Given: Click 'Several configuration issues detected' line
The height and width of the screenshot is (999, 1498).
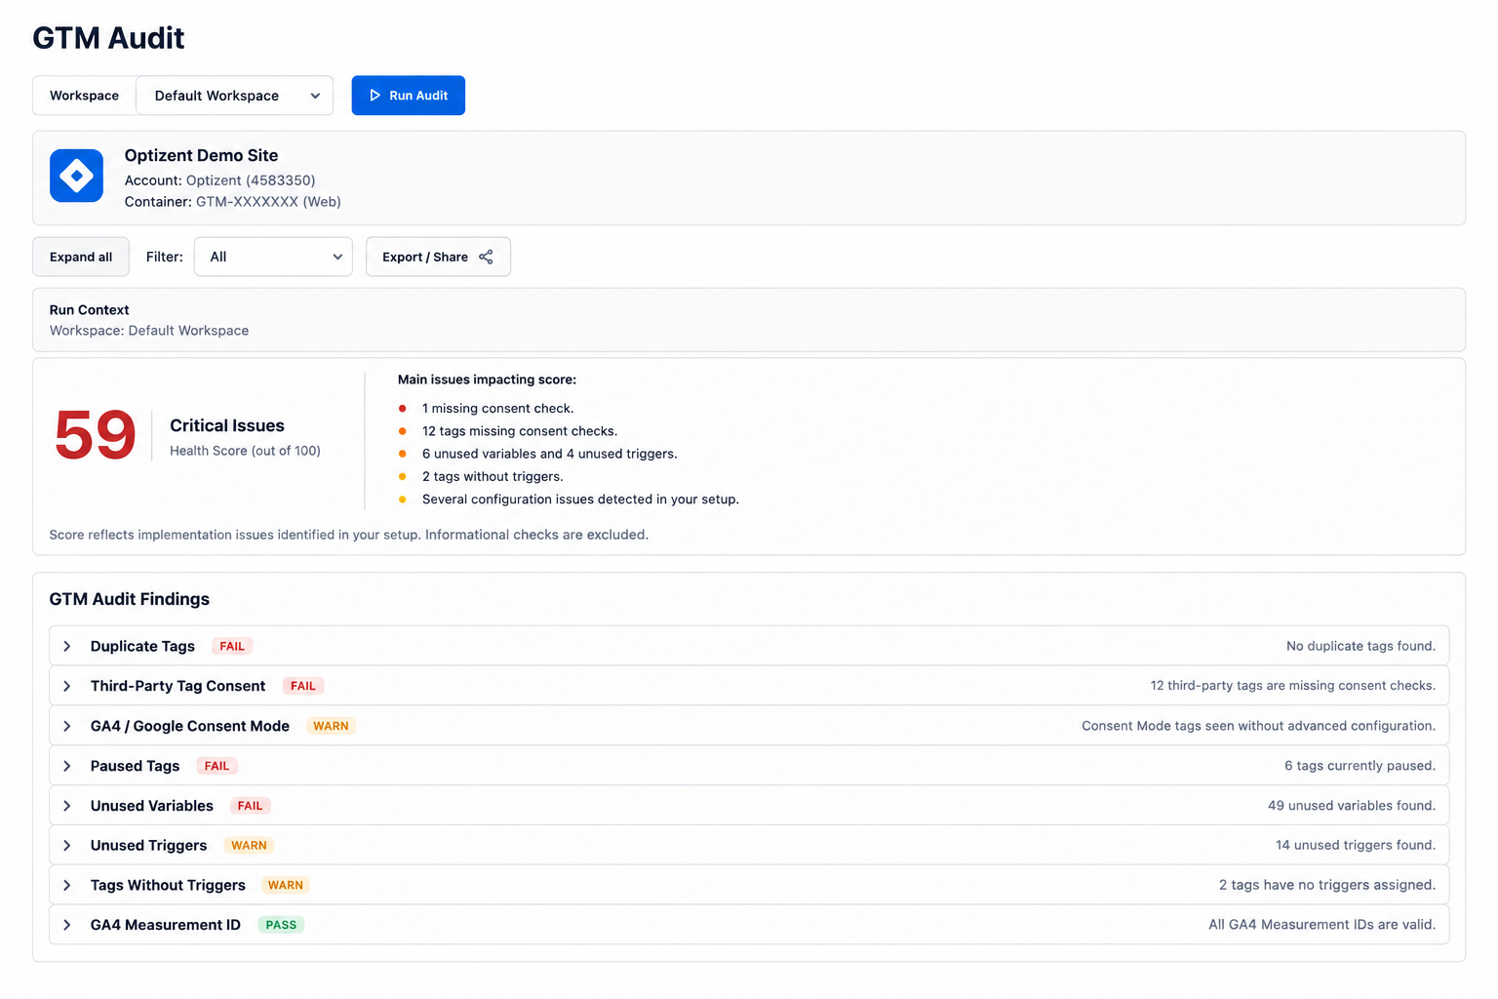Looking at the screenshot, I should click(x=580, y=499).
